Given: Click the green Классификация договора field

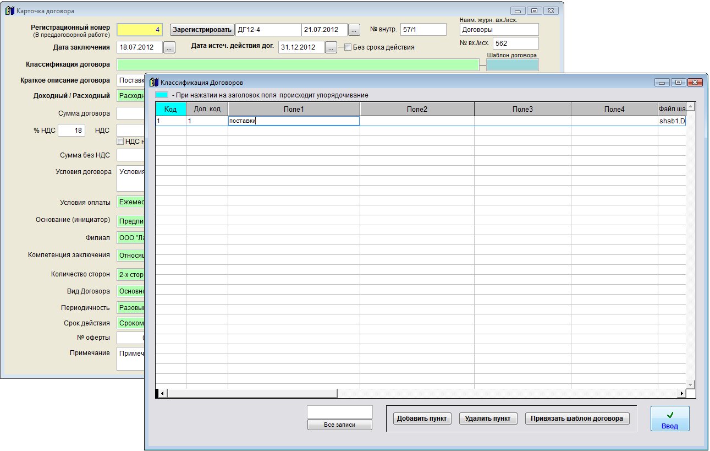Looking at the screenshot, I should 298,65.
